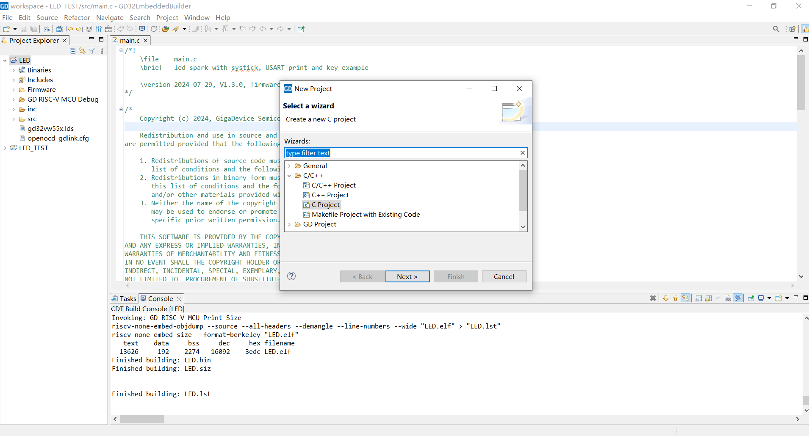The height and width of the screenshot is (436, 809).
Task: Toggle Pin Console button
Action: (751, 298)
